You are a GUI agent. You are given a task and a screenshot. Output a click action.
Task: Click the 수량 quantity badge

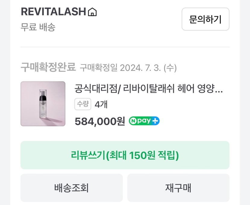[83, 104]
